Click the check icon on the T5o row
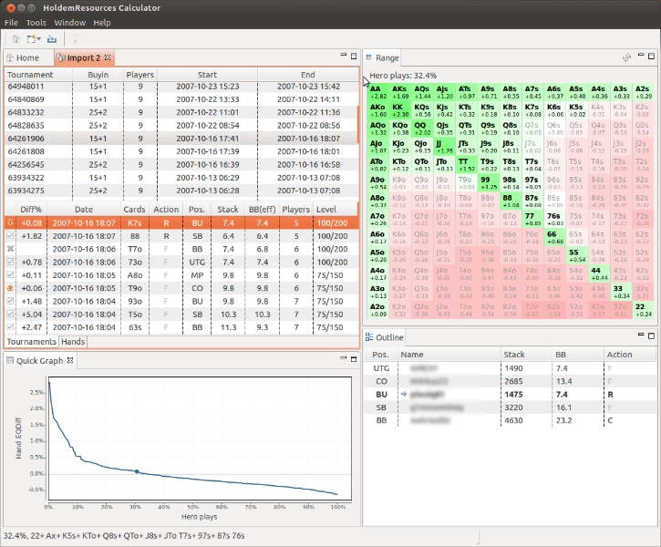This screenshot has width=661, height=547. [x=11, y=315]
